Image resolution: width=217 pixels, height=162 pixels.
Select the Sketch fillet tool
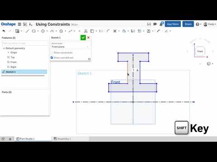point(108,31)
